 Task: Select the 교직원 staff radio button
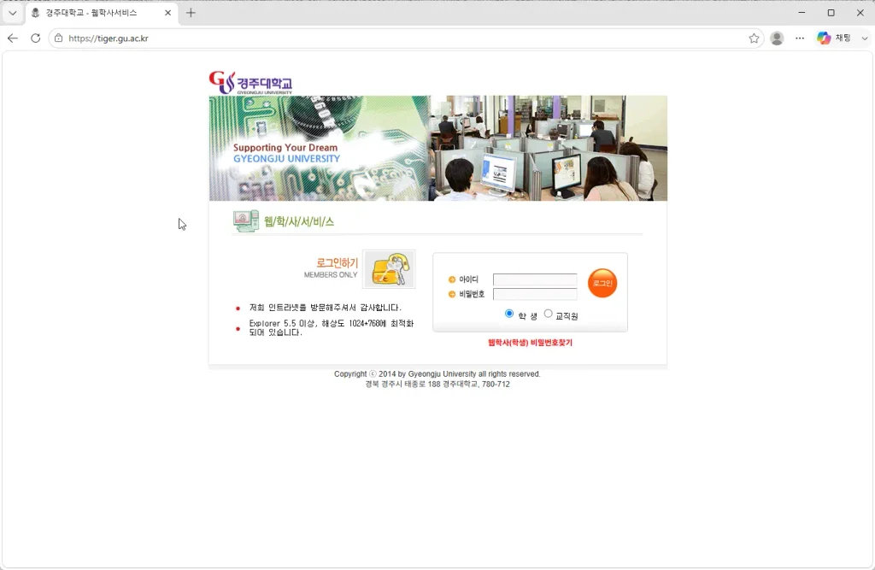click(x=548, y=314)
